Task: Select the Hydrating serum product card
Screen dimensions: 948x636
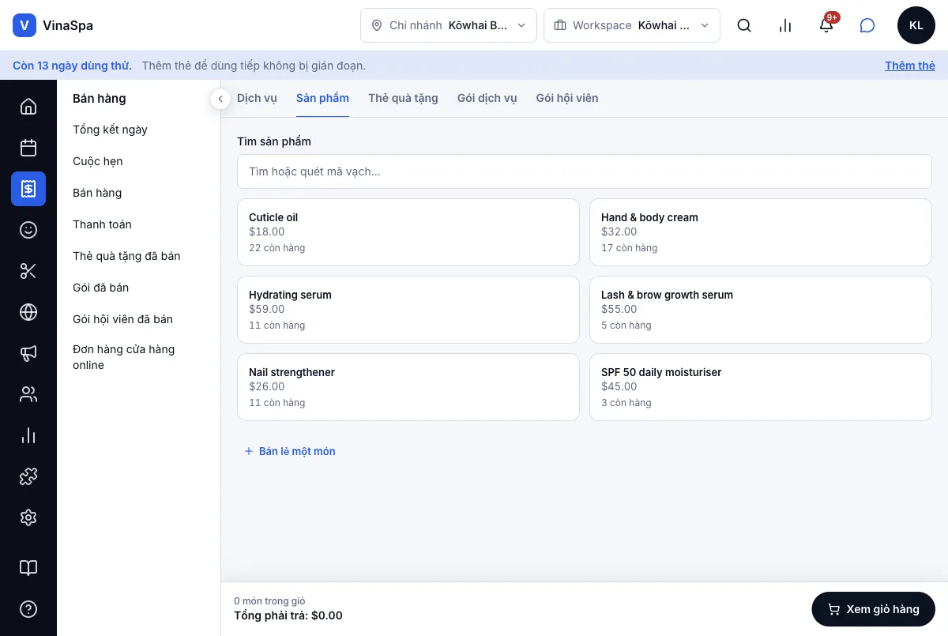Action: click(408, 310)
